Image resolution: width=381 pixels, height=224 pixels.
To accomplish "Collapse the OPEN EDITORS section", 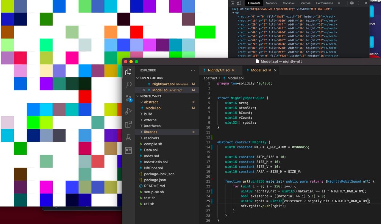I will [138, 78].
